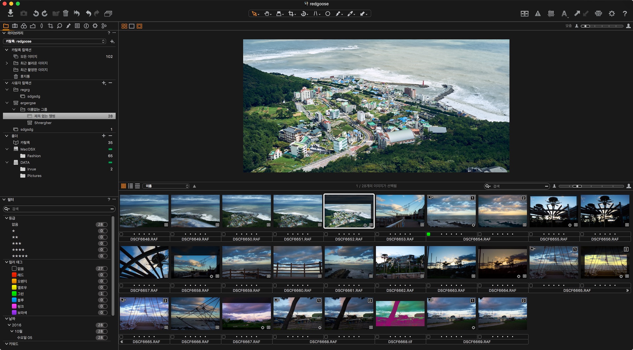This screenshot has width=633, height=350.
Task: Switch to the Metadata info tool tab
Action: click(86, 26)
